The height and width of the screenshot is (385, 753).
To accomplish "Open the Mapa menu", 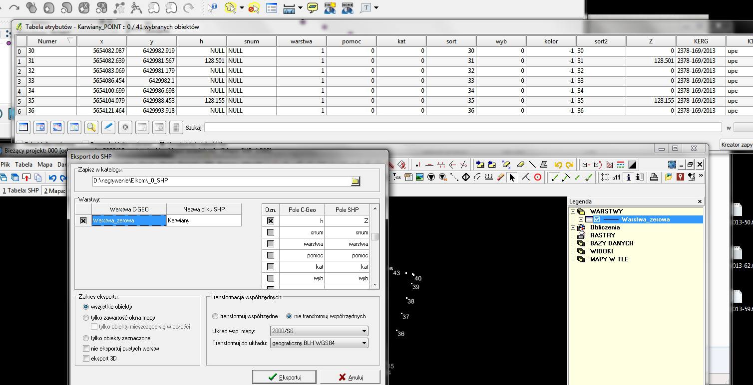I will pyautogui.click(x=45, y=164).
